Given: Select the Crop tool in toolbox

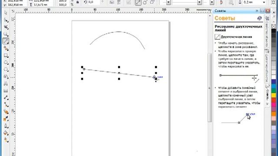Looking at the screenshot, I should tap(6, 27).
